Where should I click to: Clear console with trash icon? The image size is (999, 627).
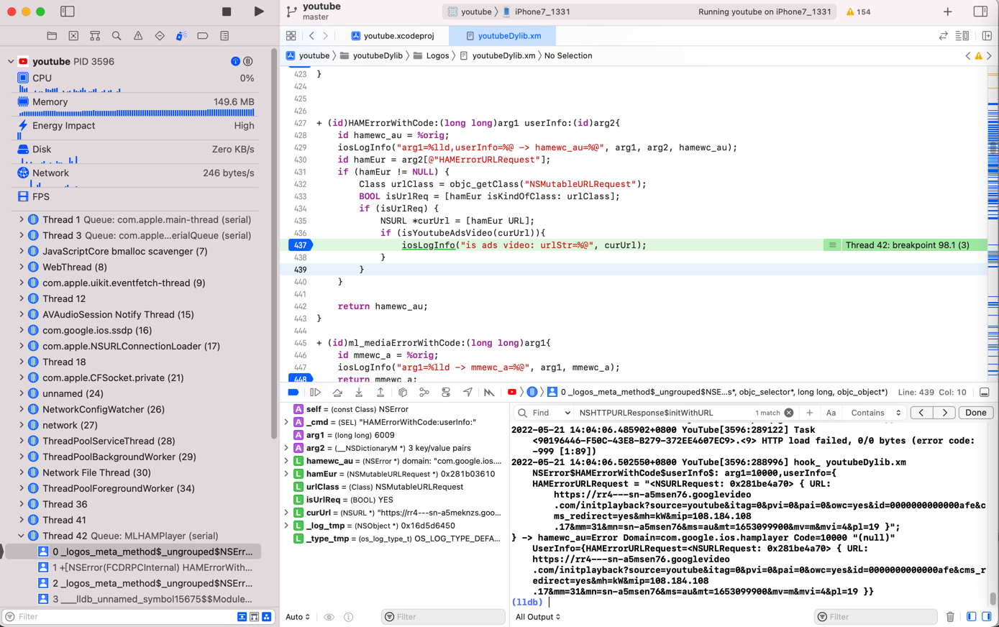pyautogui.click(x=950, y=617)
